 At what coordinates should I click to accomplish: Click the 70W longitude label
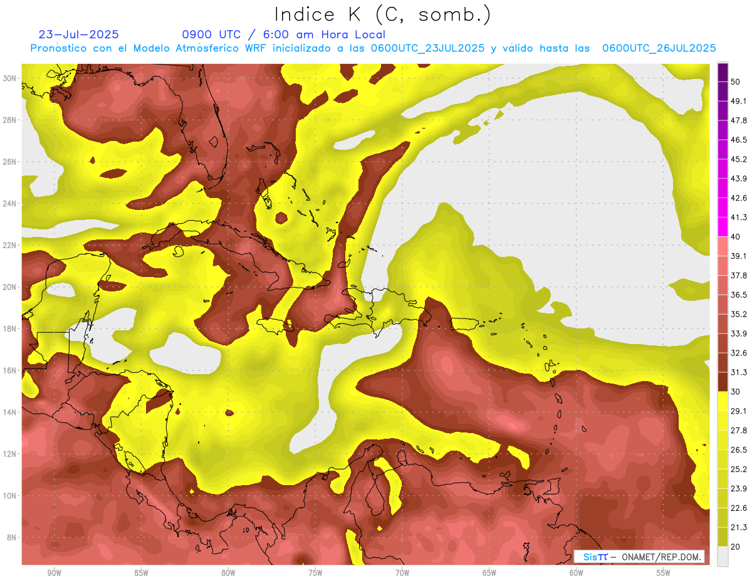point(402,573)
